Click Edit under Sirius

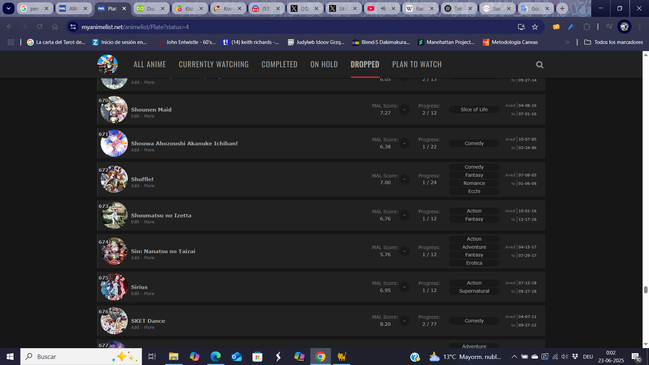(x=135, y=294)
